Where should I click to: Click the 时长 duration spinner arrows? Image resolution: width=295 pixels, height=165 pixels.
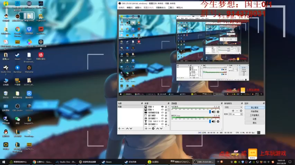click(x=242, y=114)
